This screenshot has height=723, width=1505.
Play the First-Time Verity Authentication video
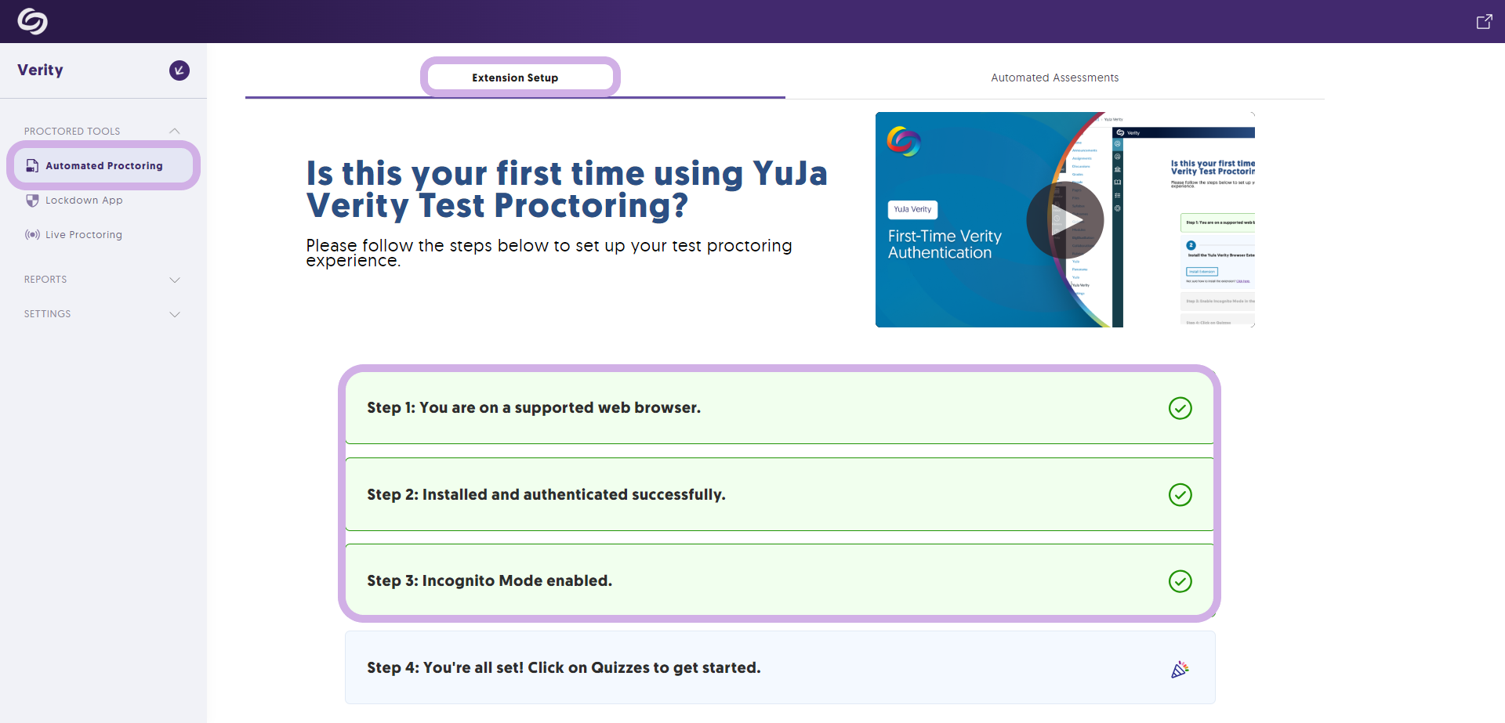[1065, 221]
